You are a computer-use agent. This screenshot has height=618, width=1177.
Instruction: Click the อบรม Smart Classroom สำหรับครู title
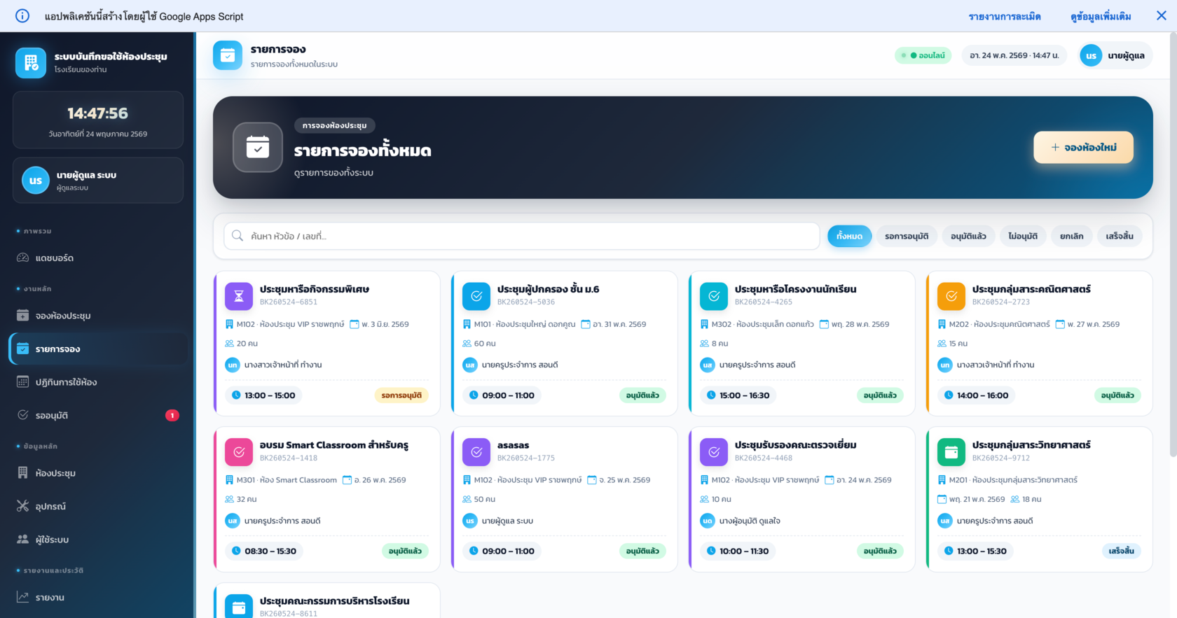(334, 445)
